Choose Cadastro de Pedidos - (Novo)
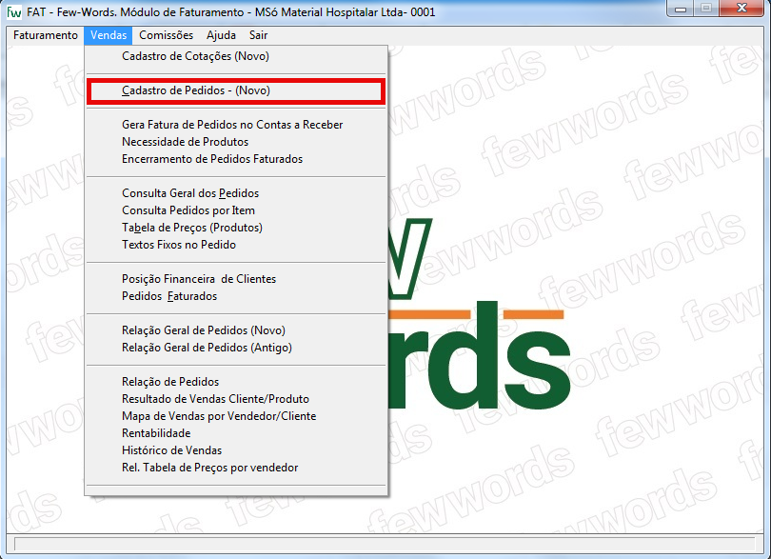This screenshot has width=771, height=559. click(x=236, y=91)
